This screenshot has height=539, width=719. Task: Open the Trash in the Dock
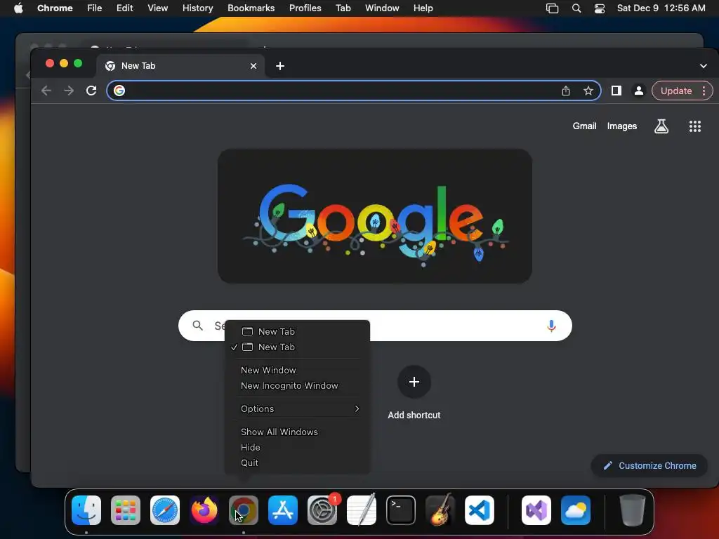pyautogui.click(x=633, y=510)
